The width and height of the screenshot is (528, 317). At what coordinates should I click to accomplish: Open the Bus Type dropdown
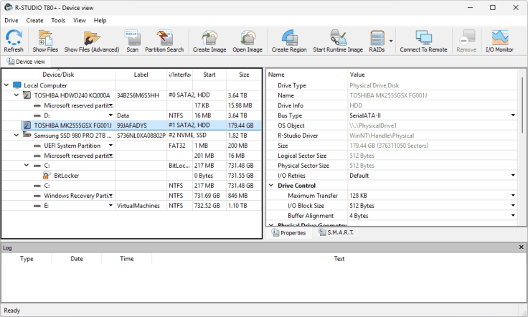coord(513,115)
